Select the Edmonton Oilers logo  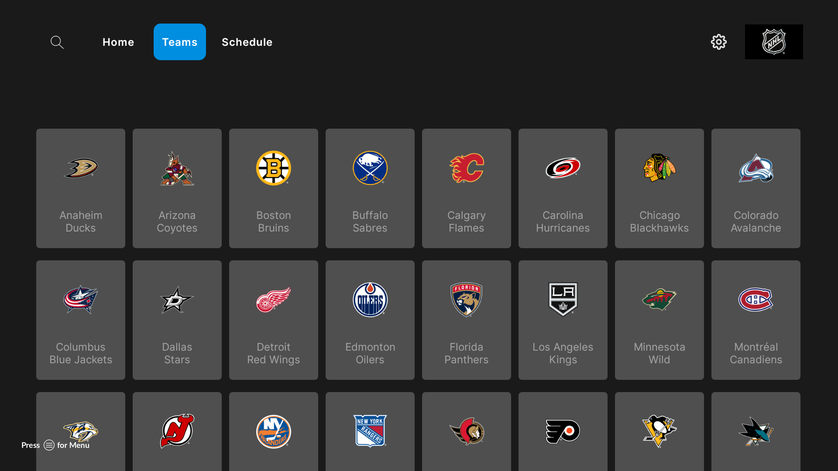tap(370, 300)
